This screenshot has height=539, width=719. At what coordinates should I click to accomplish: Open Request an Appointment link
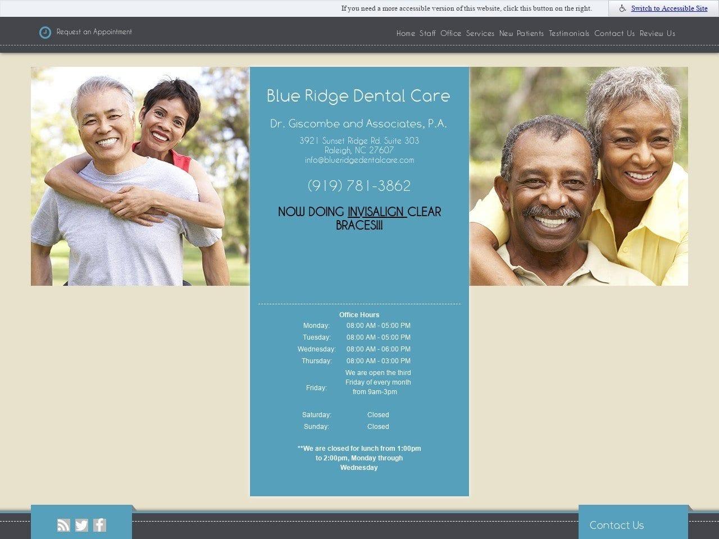pyautogui.click(x=94, y=32)
